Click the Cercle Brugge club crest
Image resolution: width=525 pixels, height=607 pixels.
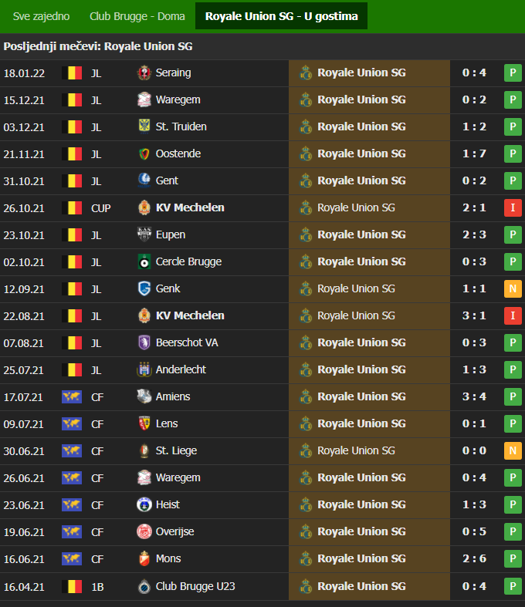144,262
